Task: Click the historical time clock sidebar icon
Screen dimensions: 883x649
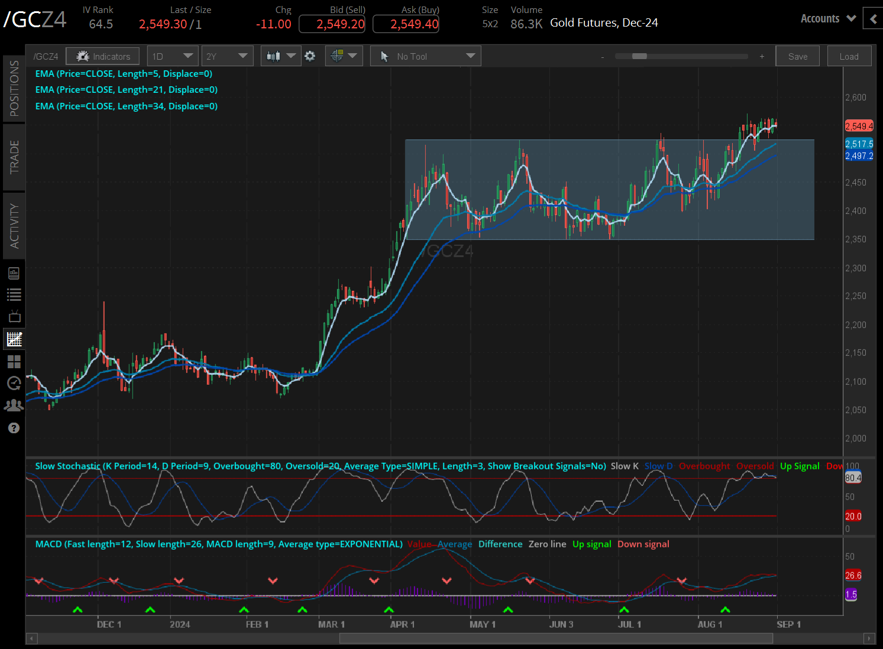Action: click(x=14, y=383)
